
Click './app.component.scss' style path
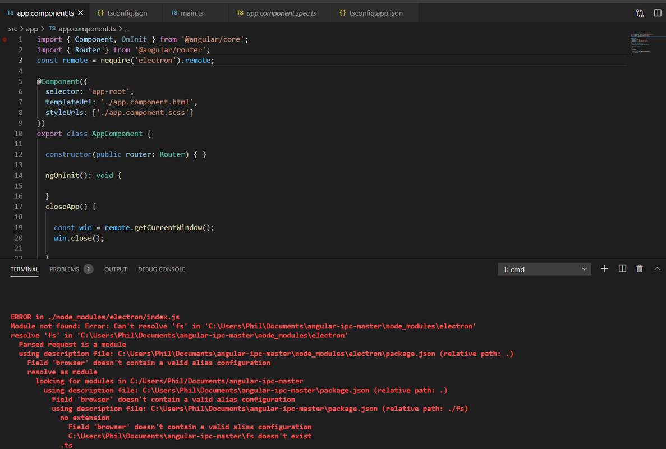(143, 113)
